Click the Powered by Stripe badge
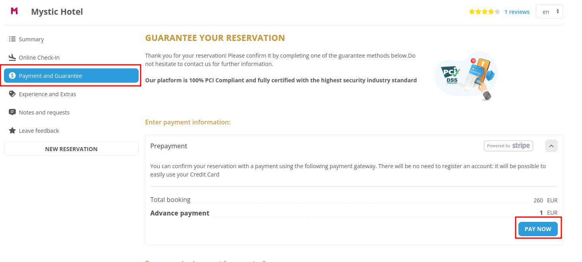 click(x=508, y=146)
